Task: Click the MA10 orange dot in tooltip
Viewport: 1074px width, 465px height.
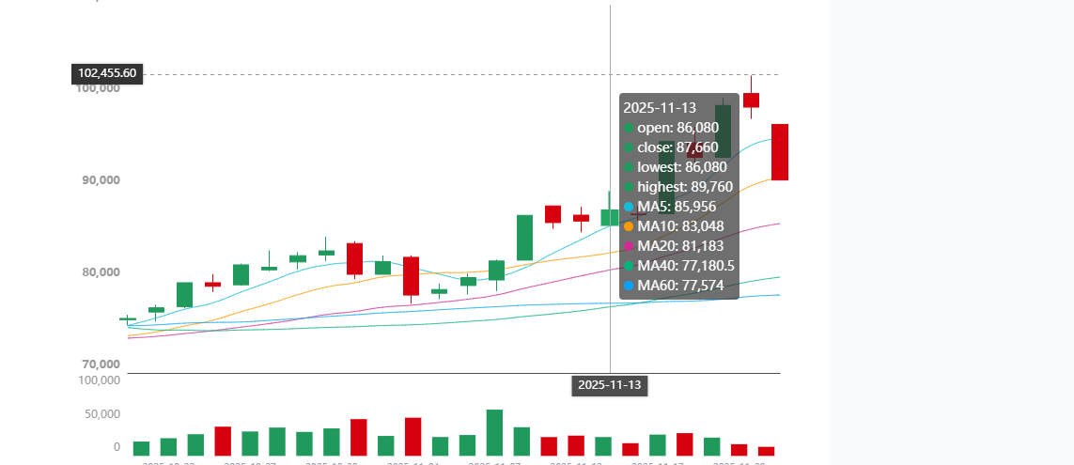Action: (629, 226)
